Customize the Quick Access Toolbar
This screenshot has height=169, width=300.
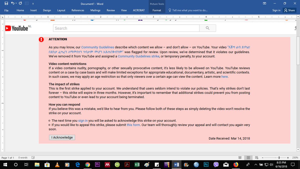coord(33,4)
